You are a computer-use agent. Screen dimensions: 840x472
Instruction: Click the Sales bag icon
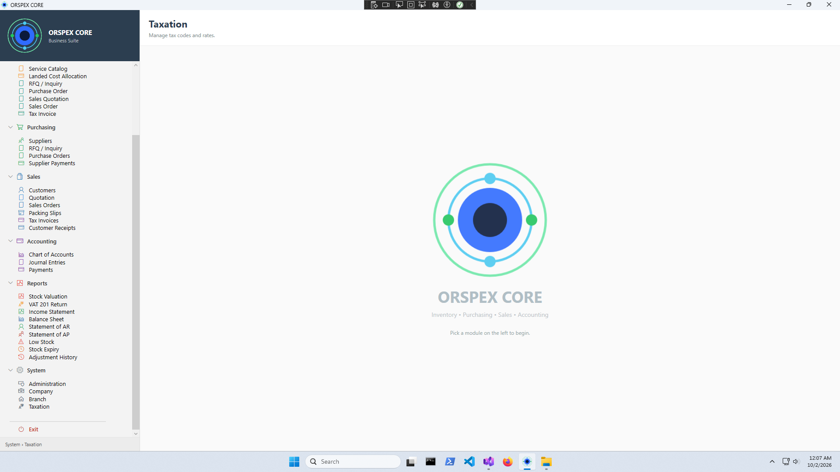coord(20,177)
